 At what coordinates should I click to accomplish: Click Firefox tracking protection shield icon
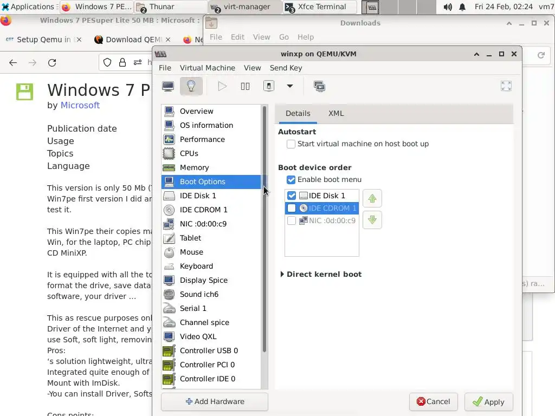[107, 63]
